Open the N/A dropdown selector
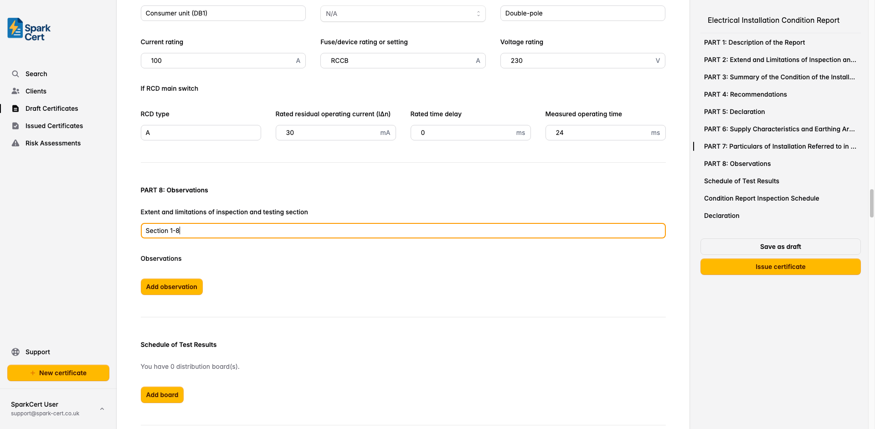 (x=402, y=13)
